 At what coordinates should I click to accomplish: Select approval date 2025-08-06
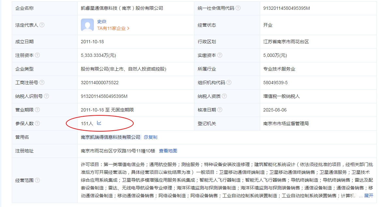[x=275, y=110]
